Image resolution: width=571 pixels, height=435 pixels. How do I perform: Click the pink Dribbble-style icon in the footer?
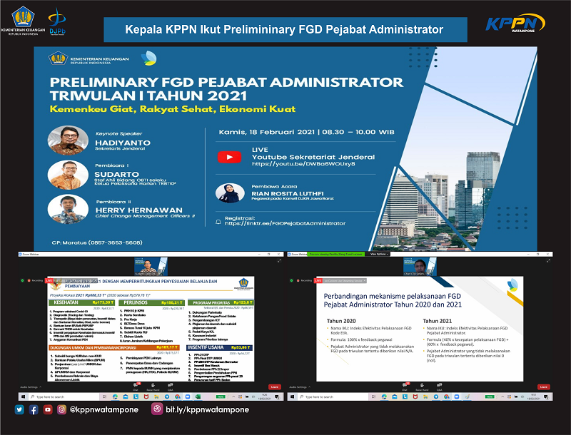pyautogui.click(x=157, y=409)
